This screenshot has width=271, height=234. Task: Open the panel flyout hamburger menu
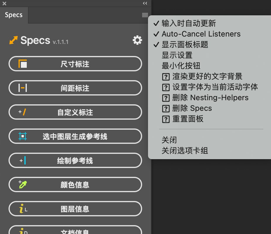click(145, 15)
